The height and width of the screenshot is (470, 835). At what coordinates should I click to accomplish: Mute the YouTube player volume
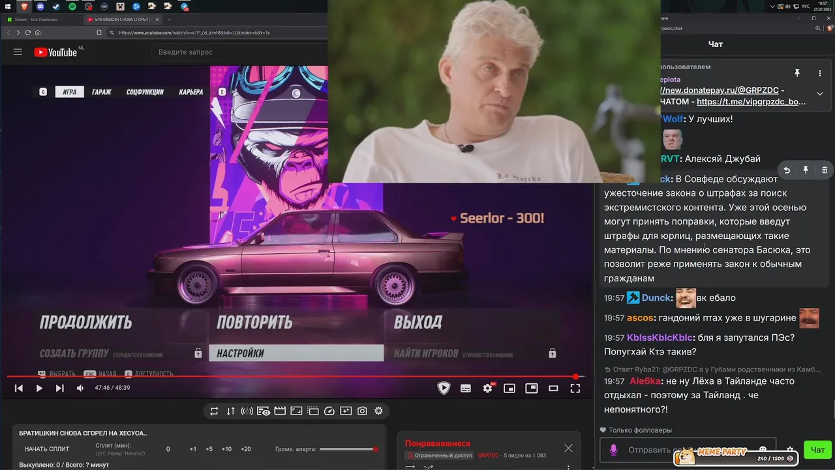click(80, 388)
